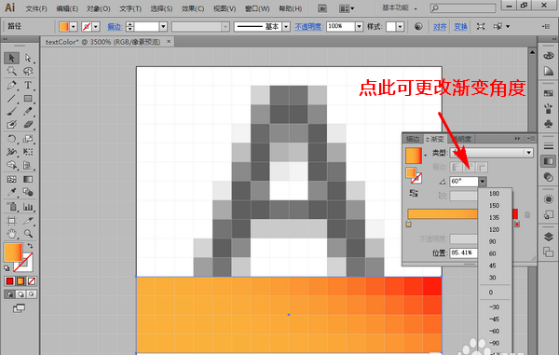Select the Lasso tool

28,71
